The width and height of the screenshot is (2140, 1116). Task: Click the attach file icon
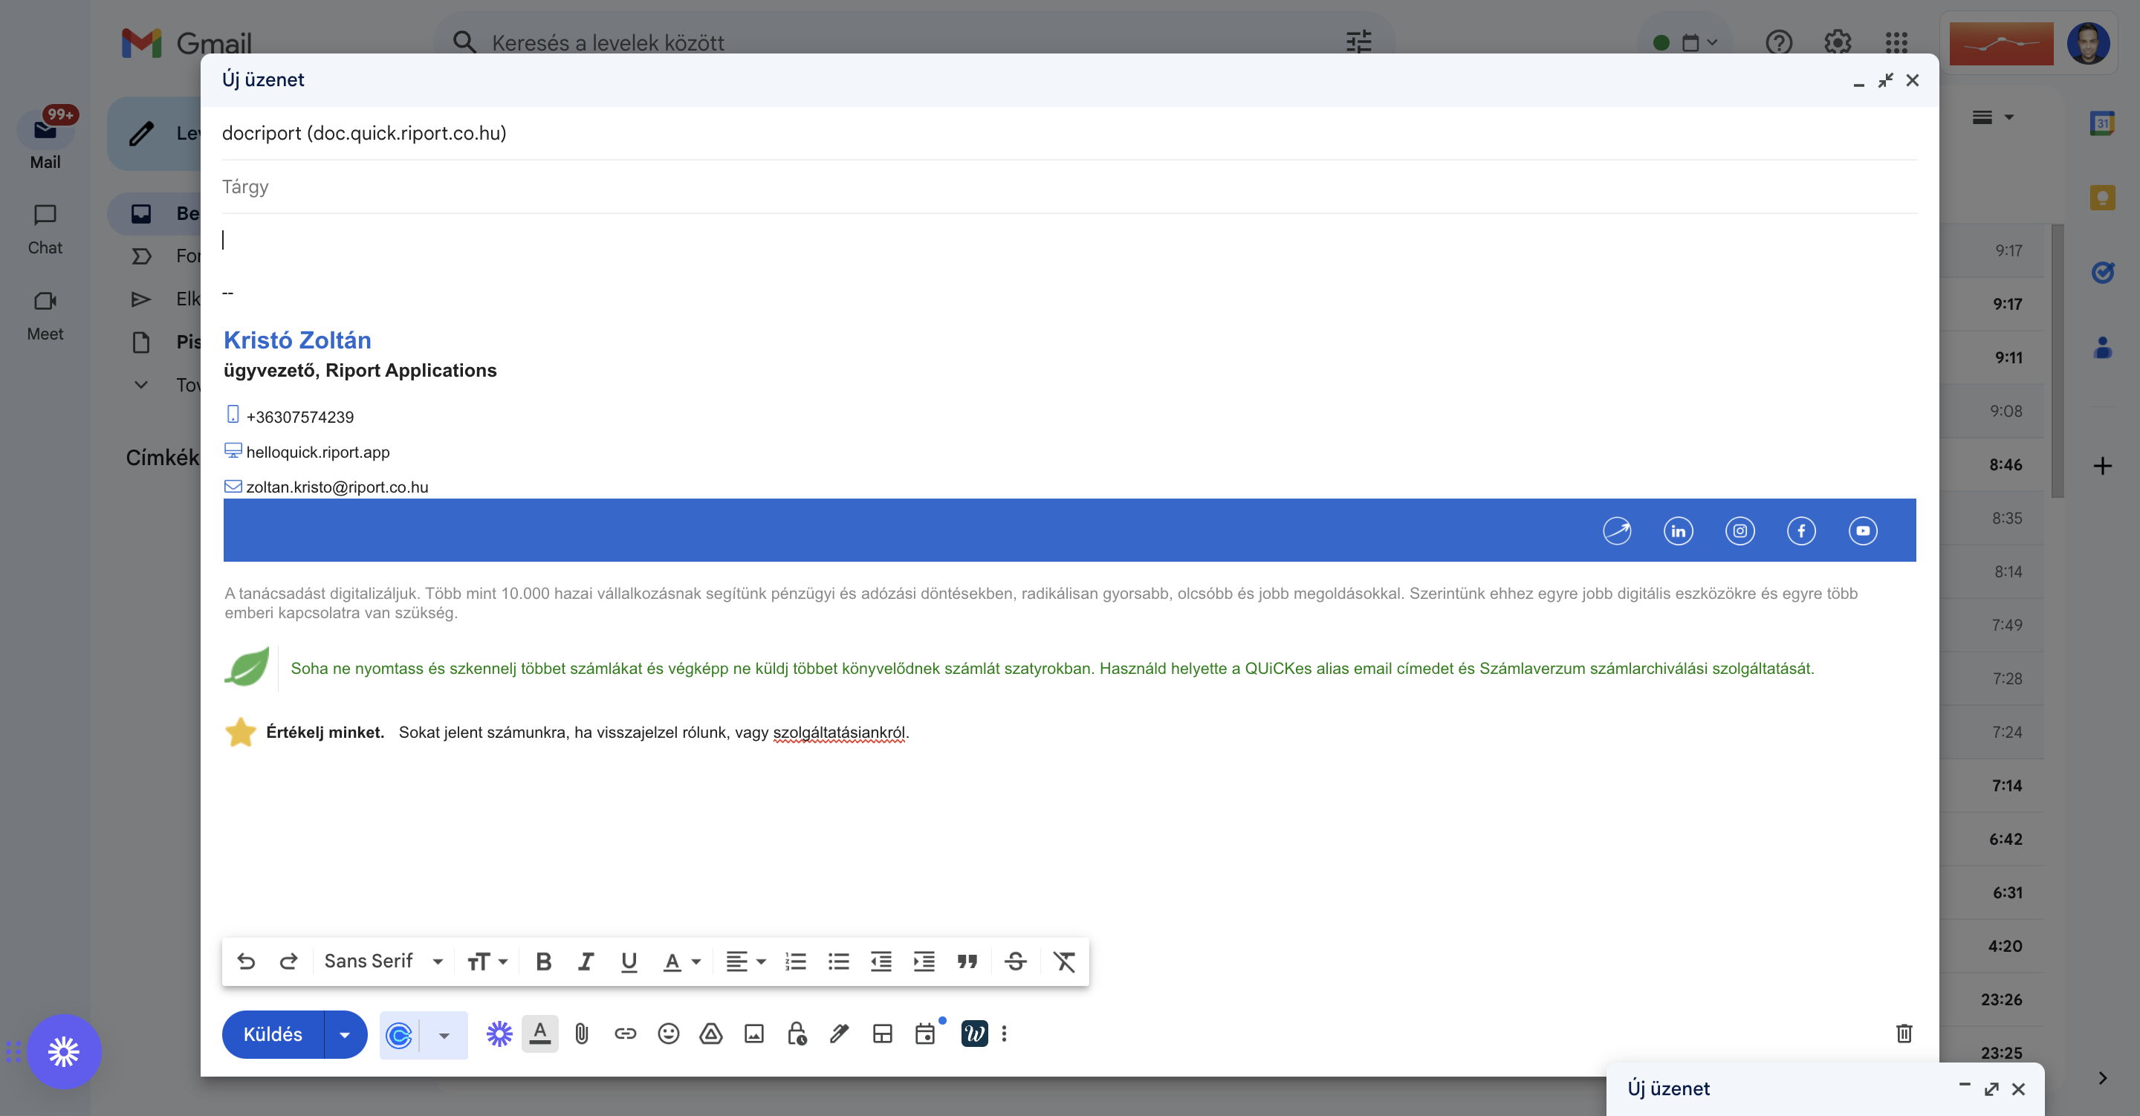click(x=582, y=1034)
